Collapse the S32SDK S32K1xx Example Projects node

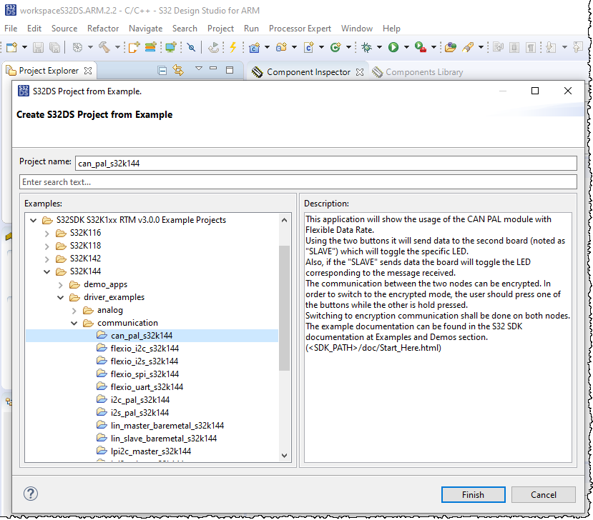(x=34, y=220)
